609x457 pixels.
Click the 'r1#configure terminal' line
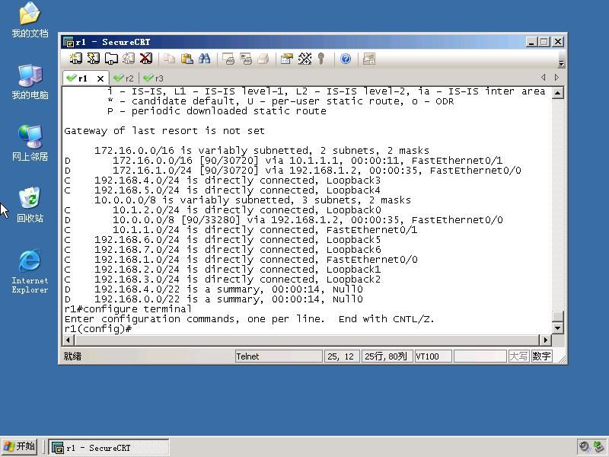[x=128, y=309]
